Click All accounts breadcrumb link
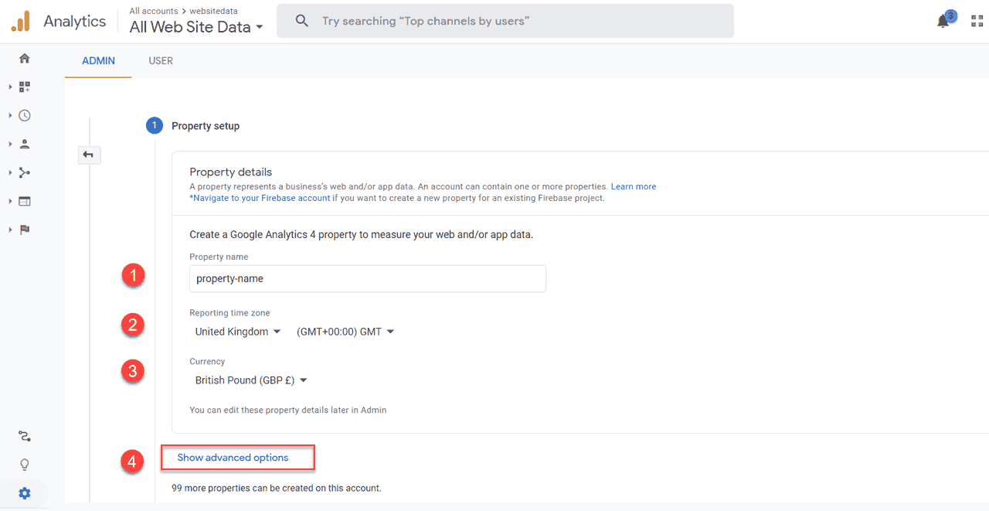 pyautogui.click(x=153, y=12)
